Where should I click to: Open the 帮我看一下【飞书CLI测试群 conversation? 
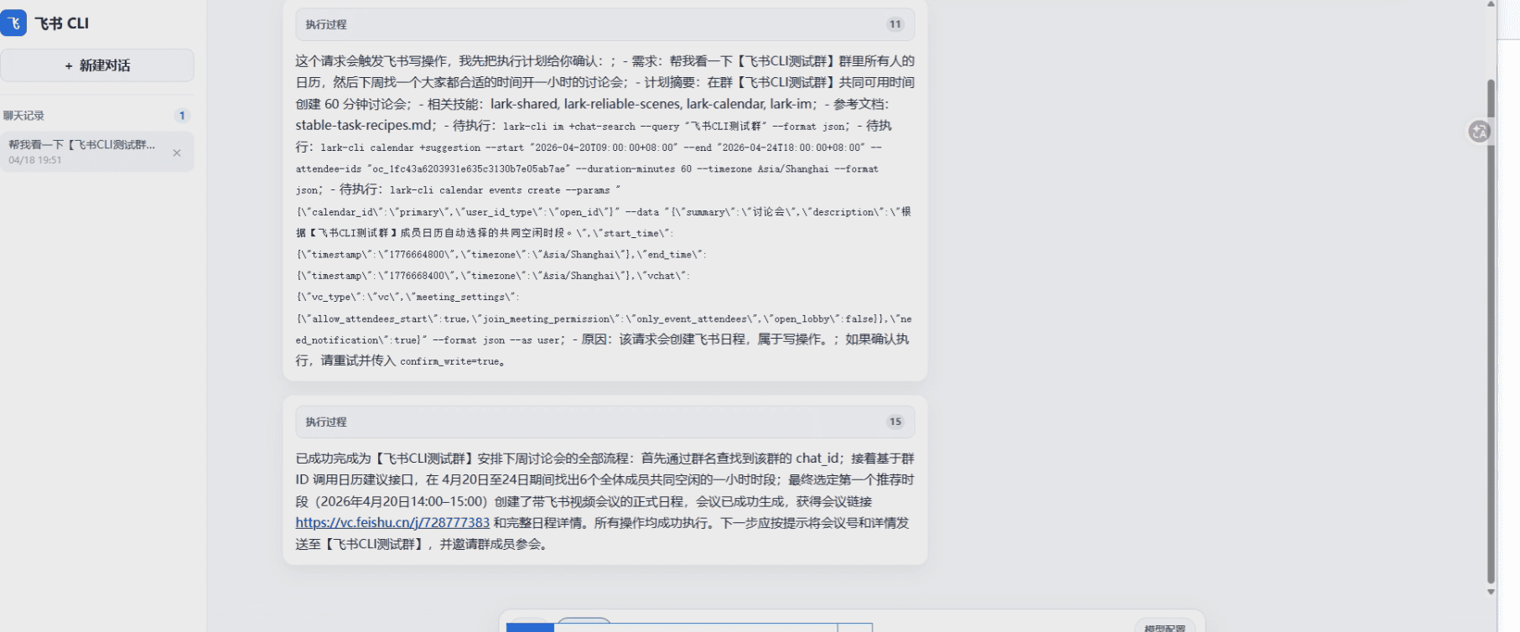(x=96, y=152)
